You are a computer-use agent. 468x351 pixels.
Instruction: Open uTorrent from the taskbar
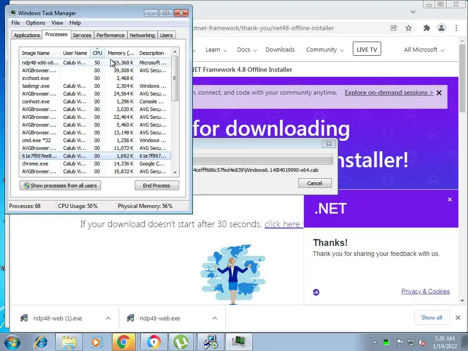point(181,342)
